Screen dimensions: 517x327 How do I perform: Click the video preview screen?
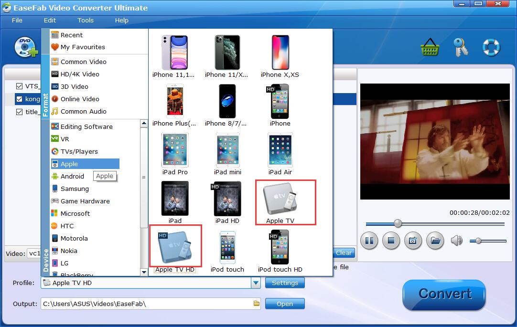pyautogui.click(x=435, y=141)
